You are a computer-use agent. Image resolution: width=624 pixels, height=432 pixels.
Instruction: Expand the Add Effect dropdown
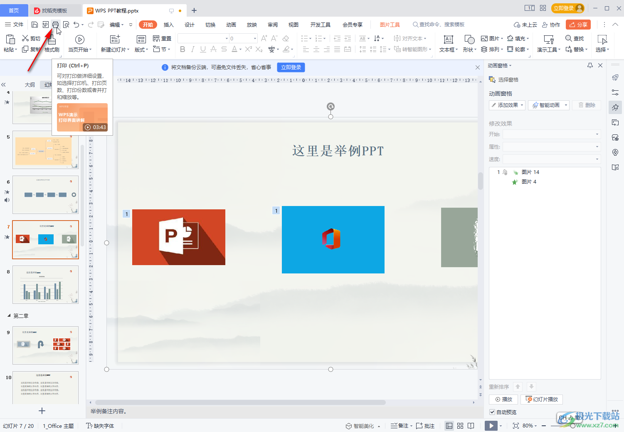522,105
